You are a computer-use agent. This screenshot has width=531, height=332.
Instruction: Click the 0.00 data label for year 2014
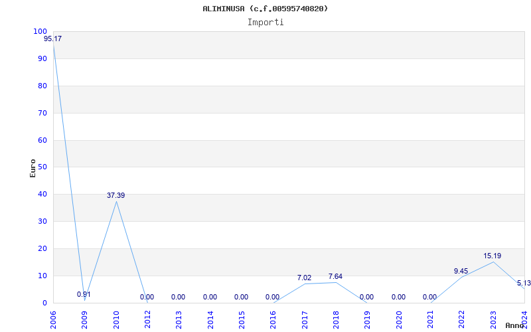click(210, 297)
